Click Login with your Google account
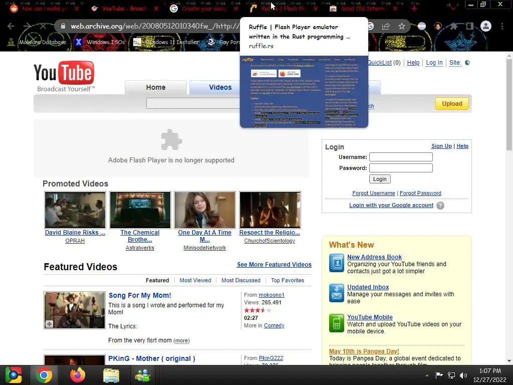513x385 pixels. click(x=391, y=205)
